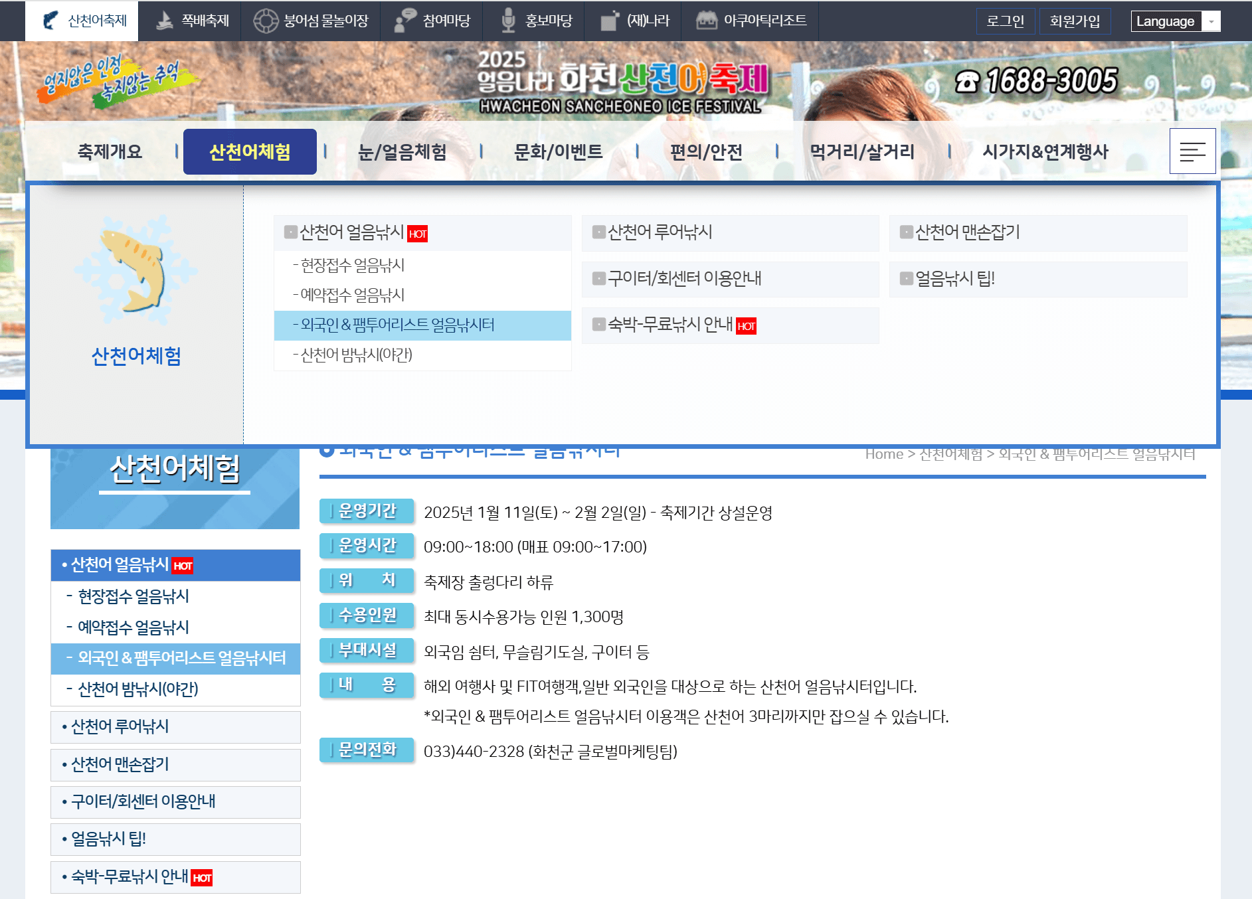Click the fish icon beside 산천어축제

(x=50, y=21)
